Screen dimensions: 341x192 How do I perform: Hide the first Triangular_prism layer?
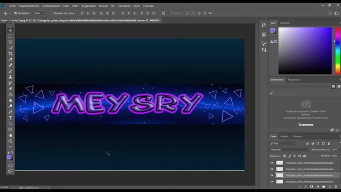pyautogui.click(x=272, y=163)
